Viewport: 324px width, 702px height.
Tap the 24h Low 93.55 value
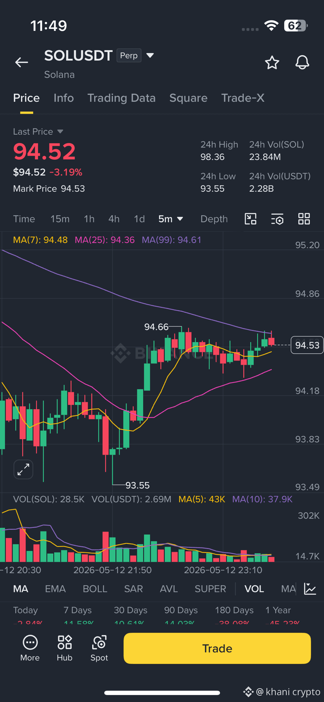(212, 189)
